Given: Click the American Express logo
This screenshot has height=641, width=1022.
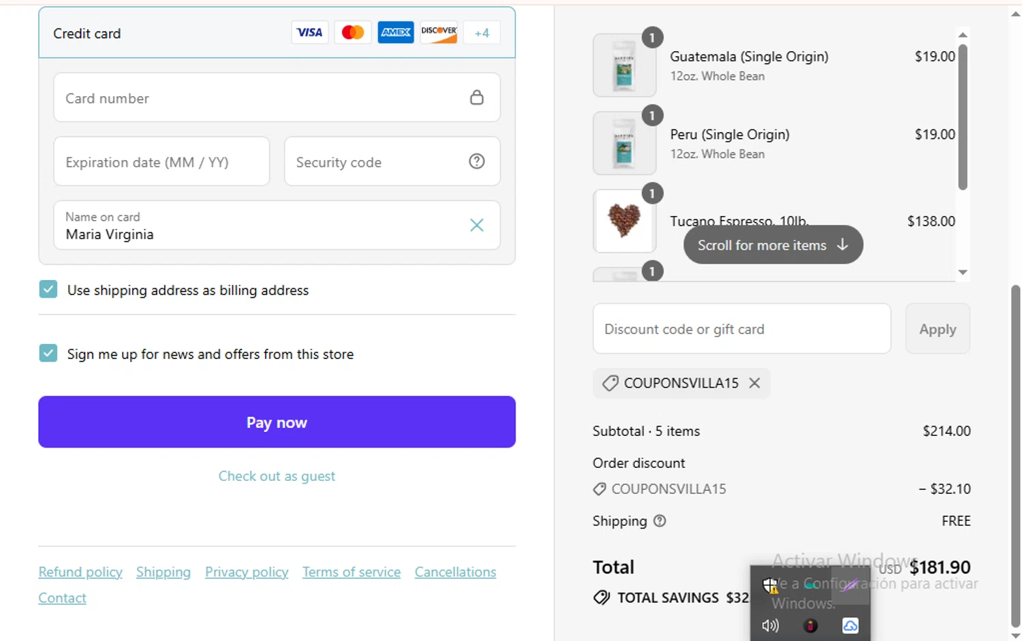Looking at the screenshot, I should 396,32.
